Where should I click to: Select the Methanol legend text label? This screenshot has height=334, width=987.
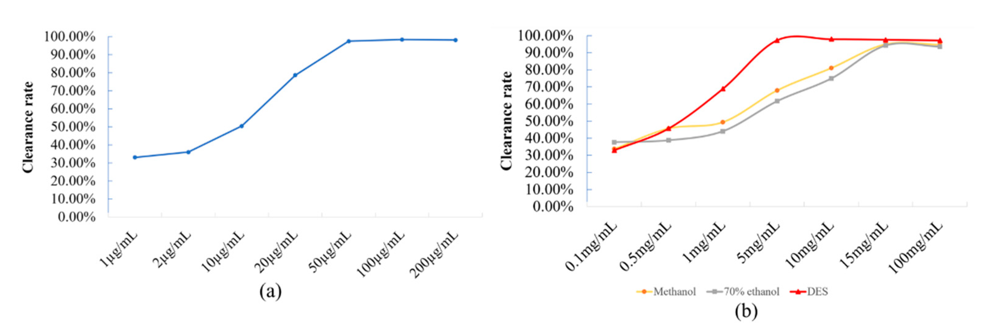pos(674,292)
